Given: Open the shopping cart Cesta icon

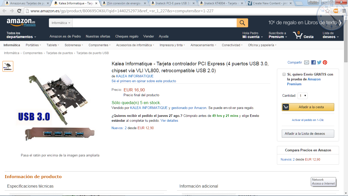Looking at the screenshot, I should (303, 35).
